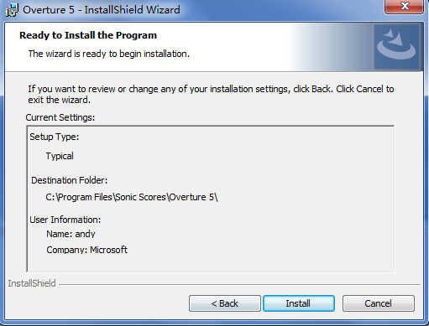Click the InstallShield logo graphic in the header
Viewport: 429px width, 326px height.
396,46
